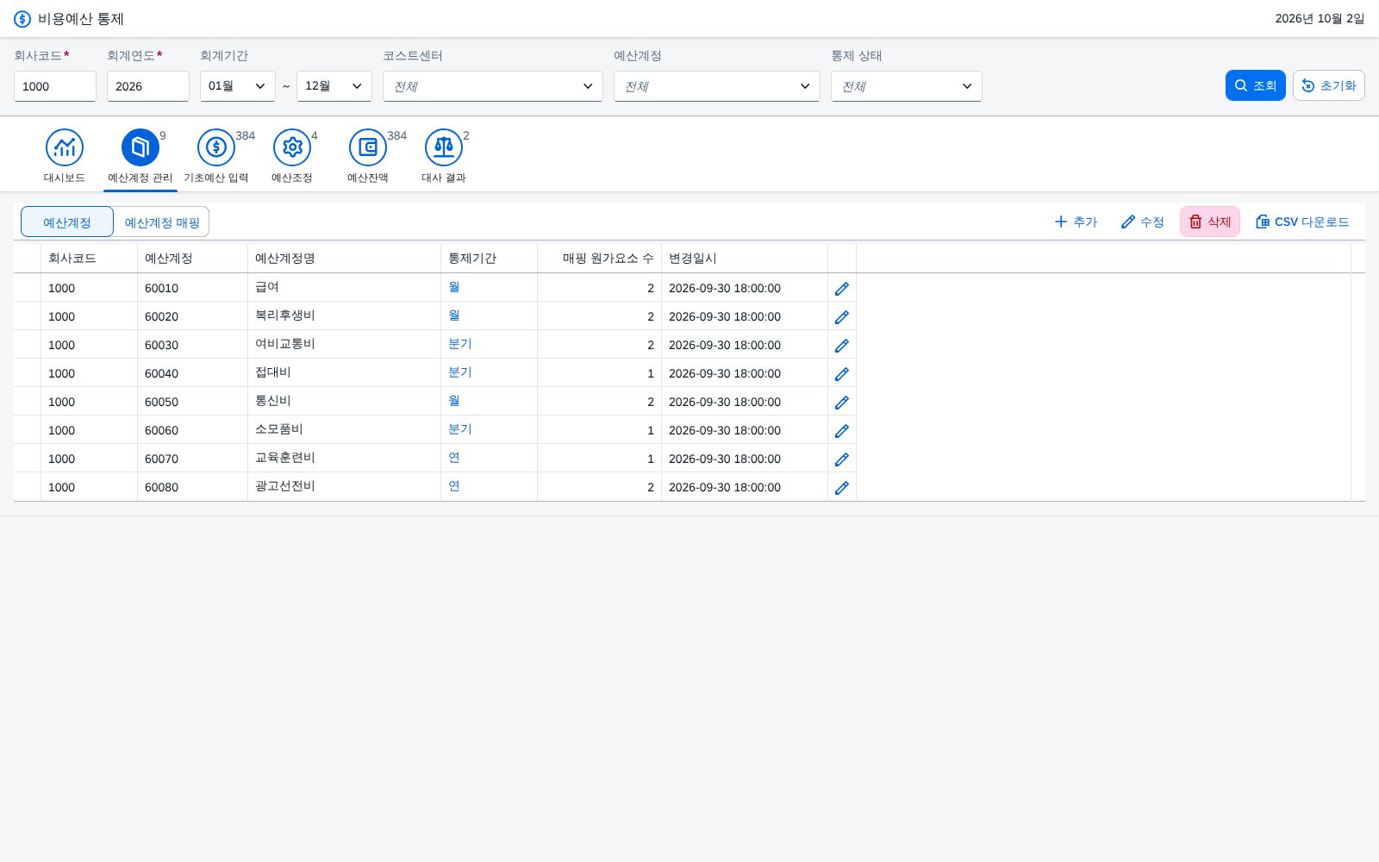Click the 조회 search button
Viewport: 1379px width, 862px height.
pos(1256,85)
